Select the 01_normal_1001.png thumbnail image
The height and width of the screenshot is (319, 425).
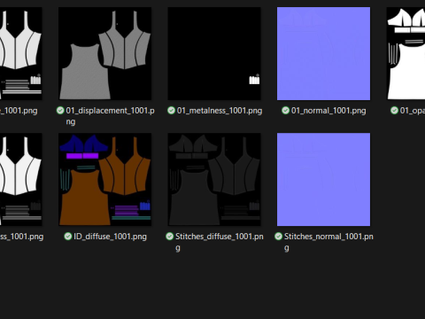coord(323,53)
